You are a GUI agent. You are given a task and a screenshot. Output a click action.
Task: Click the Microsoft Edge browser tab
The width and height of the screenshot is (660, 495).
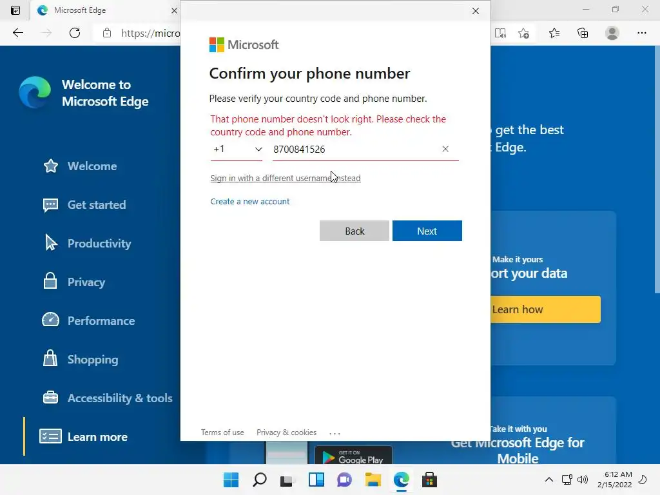[105, 10]
